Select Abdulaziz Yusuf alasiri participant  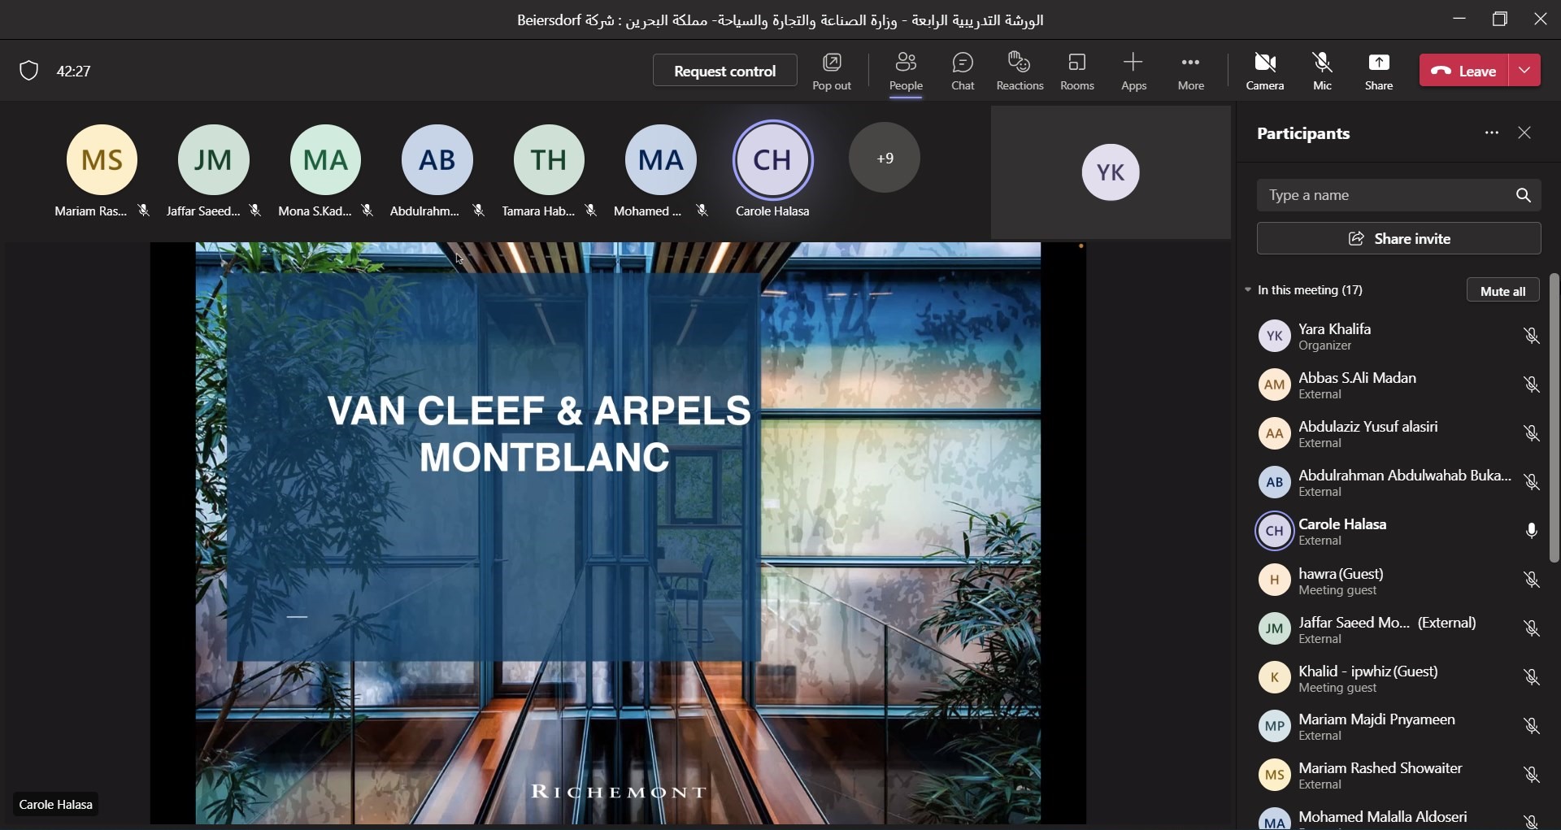point(1394,433)
